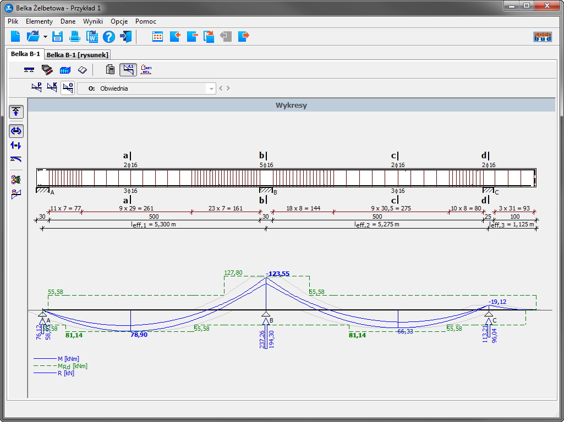Screen dimensions: 564x422
Task: Click the remove element icon with the minus
Action: (192, 37)
